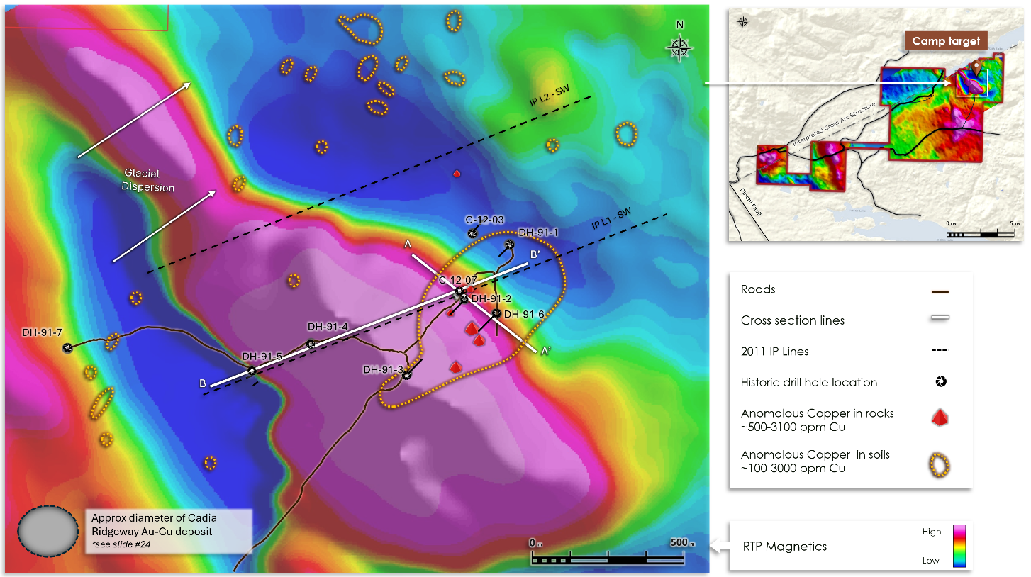Viewport: 1031px width, 577px height.
Task: Click the 500 m distance scale bar
Action: click(608, 559)
